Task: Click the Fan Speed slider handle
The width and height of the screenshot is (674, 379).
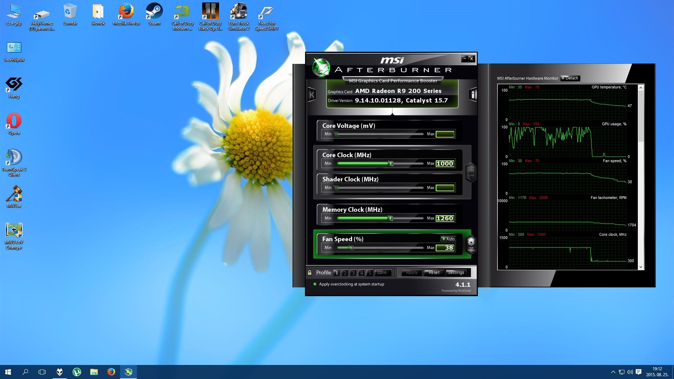Action: pos(350,248)
